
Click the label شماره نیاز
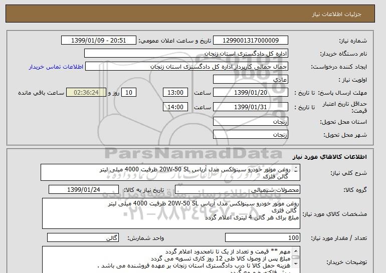(353, 41)
